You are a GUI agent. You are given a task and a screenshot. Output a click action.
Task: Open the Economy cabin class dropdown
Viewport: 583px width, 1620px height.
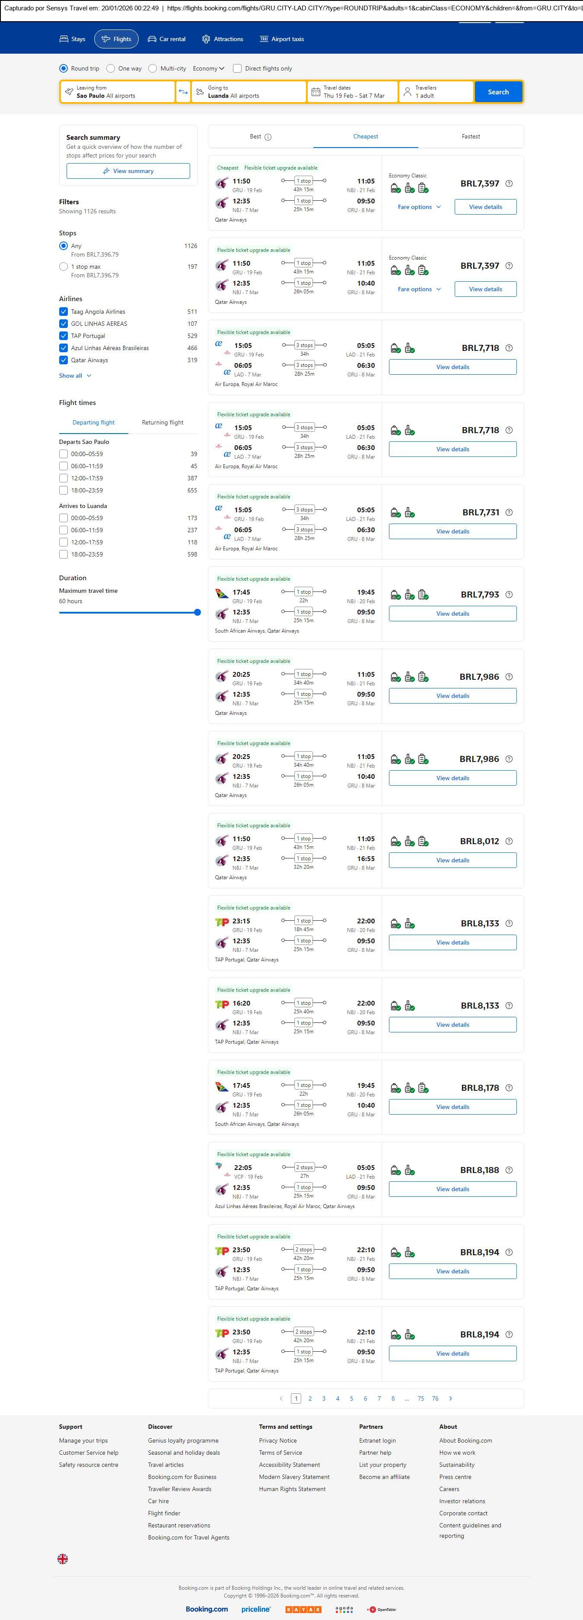tap(209, 68)
